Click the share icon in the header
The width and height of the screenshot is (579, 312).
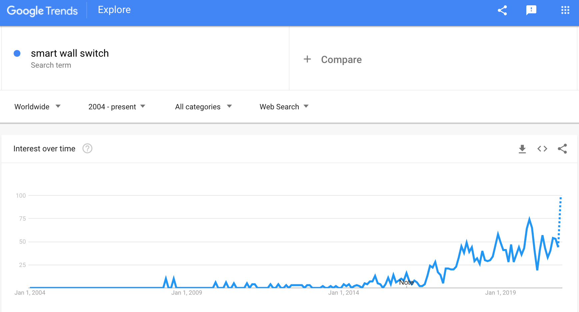point(502,10)
